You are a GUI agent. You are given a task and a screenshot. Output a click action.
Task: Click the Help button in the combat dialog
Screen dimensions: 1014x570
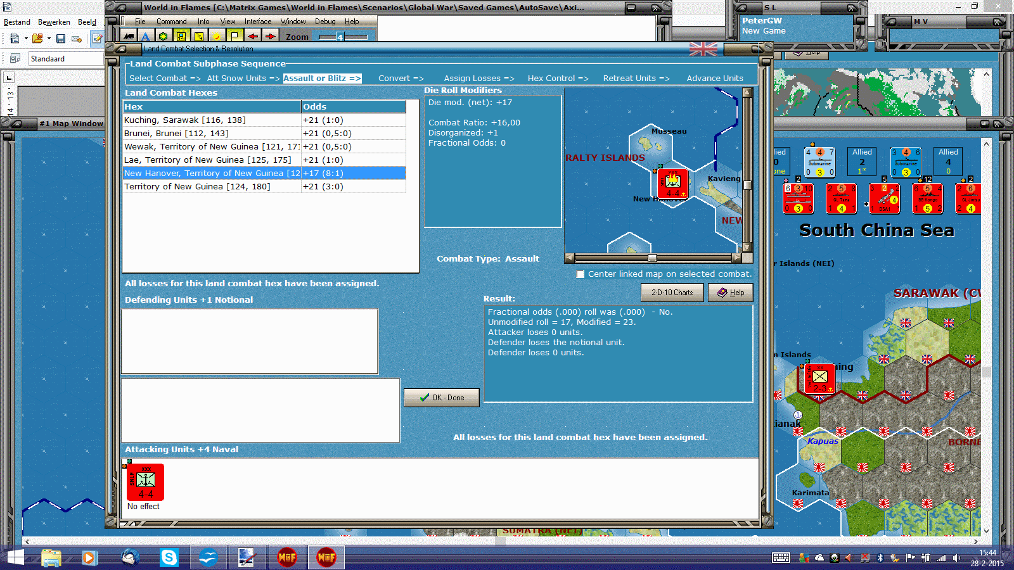pyautogui.click(x=731, y=293)
